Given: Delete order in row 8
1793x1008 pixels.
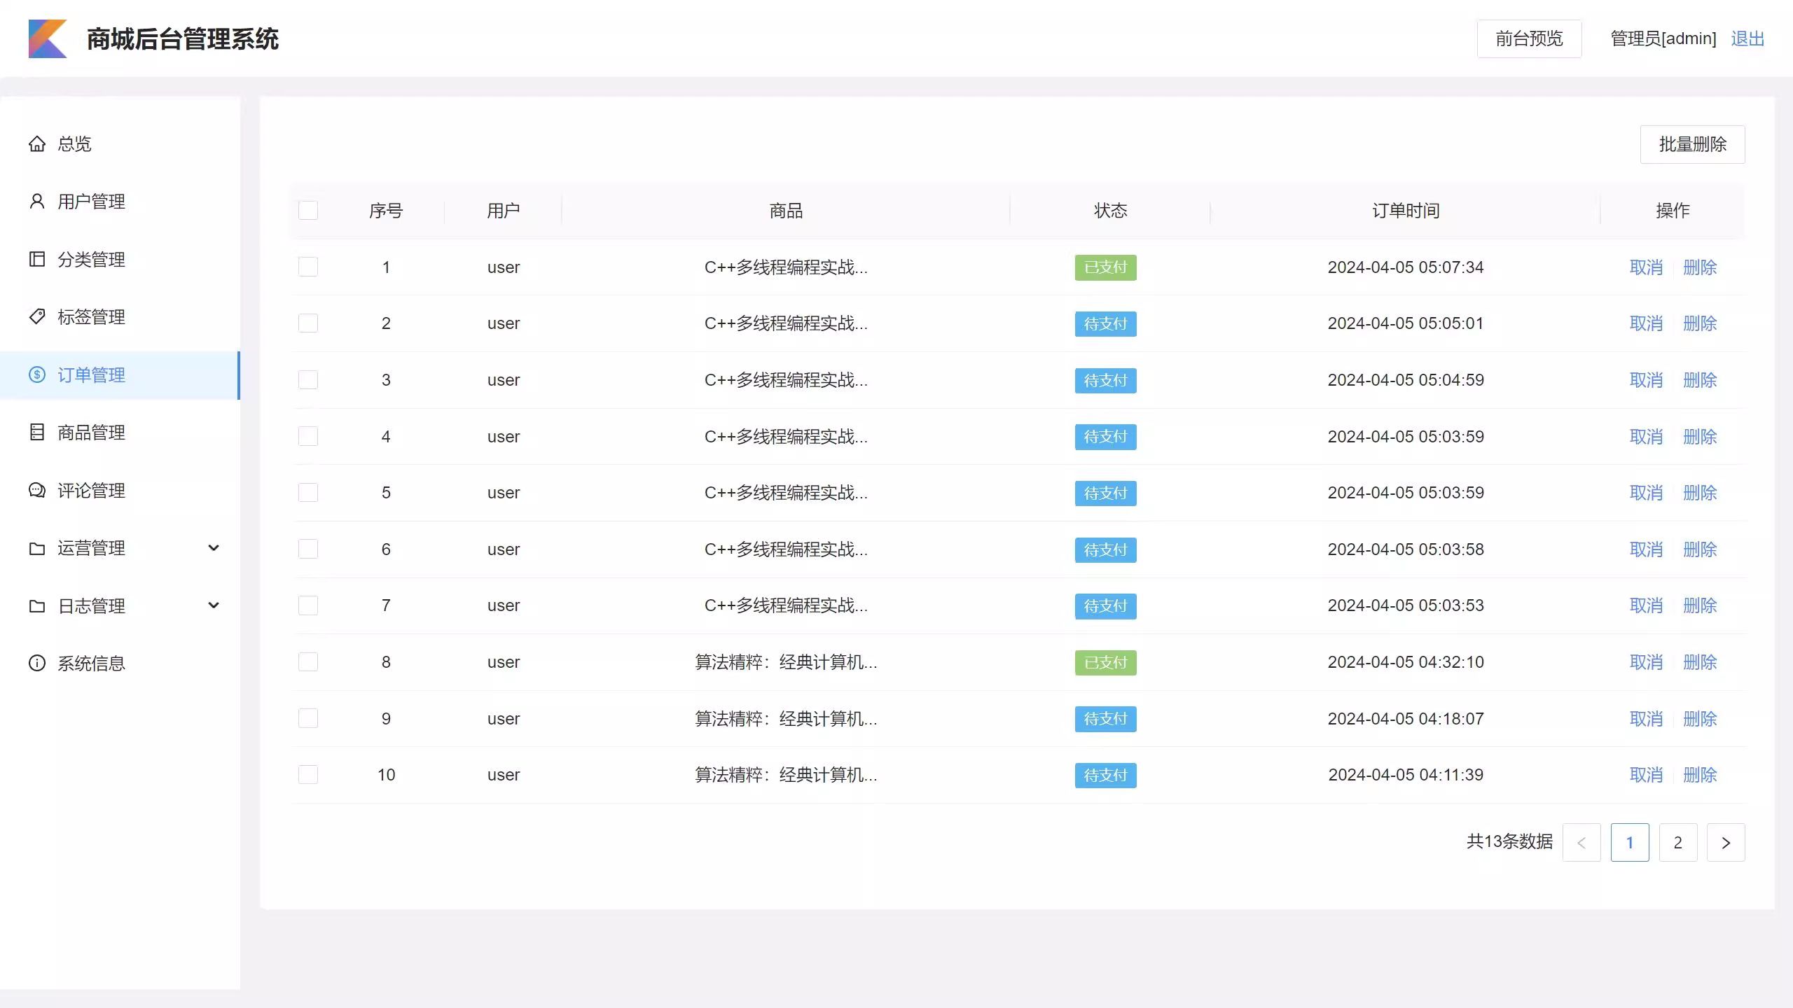Looking at the screenshot, I should coord(1700,661).
